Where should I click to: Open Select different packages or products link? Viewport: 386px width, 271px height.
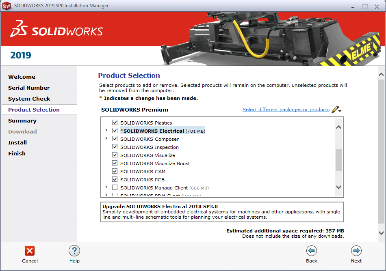click(286, 110)
